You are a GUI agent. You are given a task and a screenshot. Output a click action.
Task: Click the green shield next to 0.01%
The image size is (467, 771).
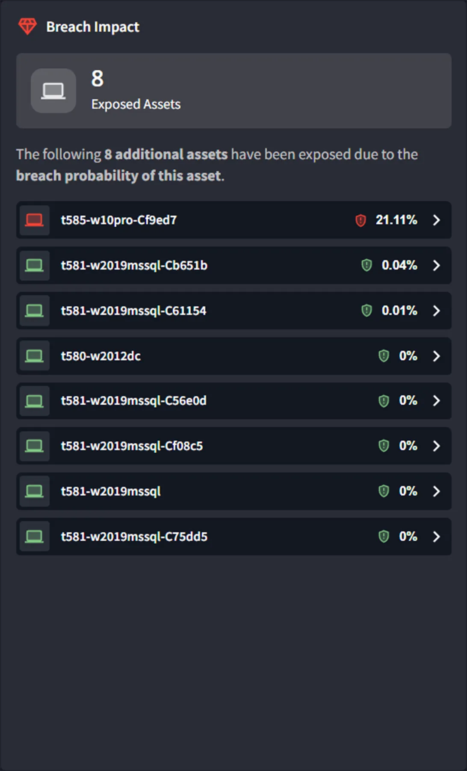click(x=367, y=311)
